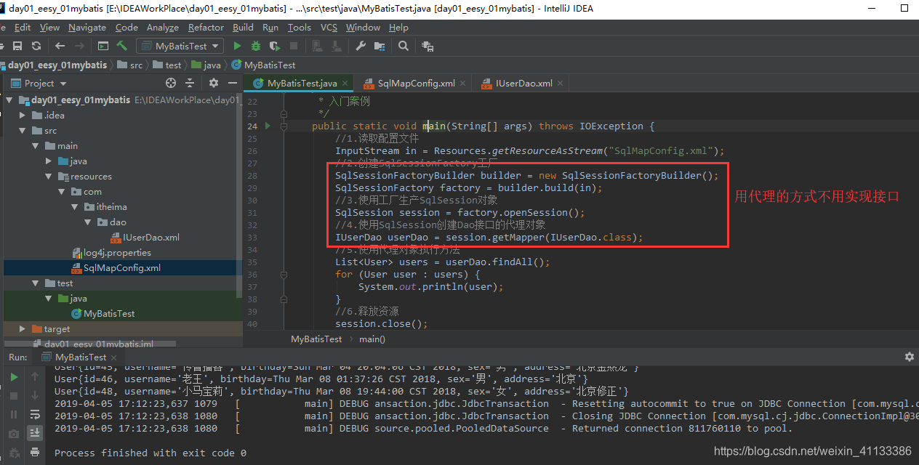Screen dimensions: 919x465
Task: Open Project panel settings gear
Action: [214, 83]
